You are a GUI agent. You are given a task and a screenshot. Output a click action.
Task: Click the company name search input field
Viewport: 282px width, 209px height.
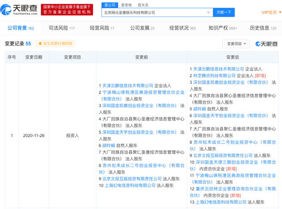[154, 13]
